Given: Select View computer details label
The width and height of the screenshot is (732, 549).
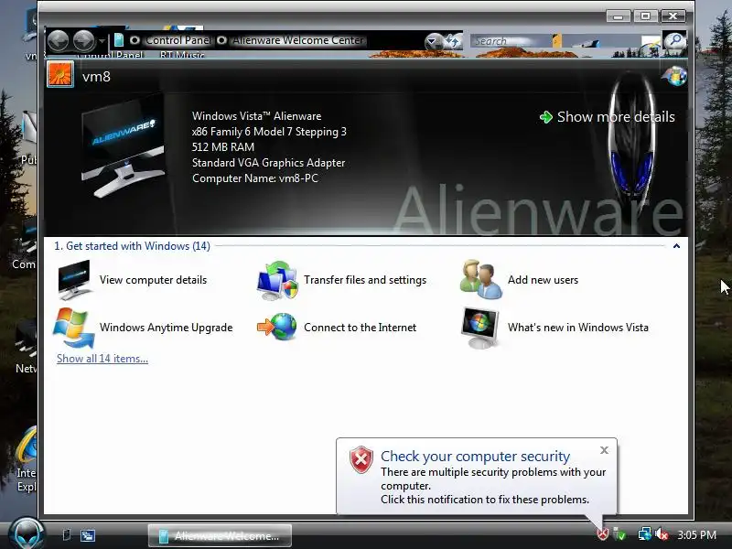Looking at the screenshot, I should coord(153,280).
